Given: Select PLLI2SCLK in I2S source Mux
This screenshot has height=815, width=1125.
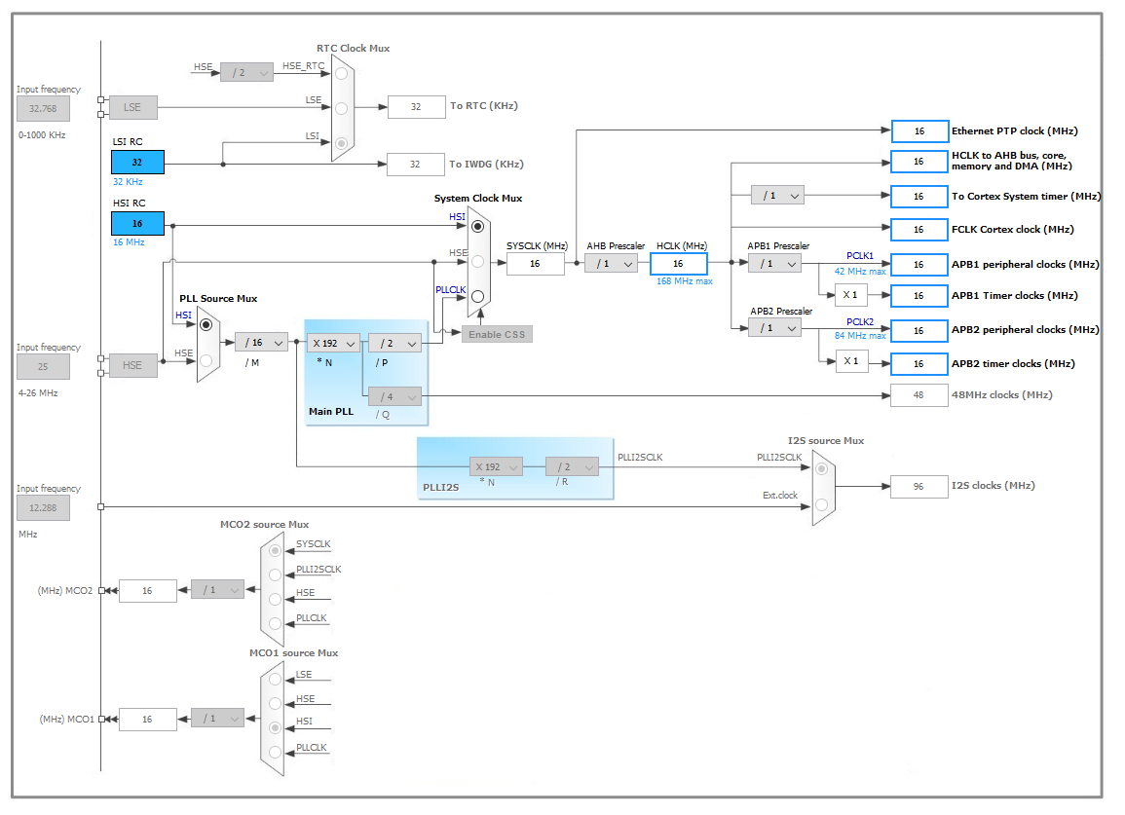Looking at the screenshot, I should (x=821, y=469).
